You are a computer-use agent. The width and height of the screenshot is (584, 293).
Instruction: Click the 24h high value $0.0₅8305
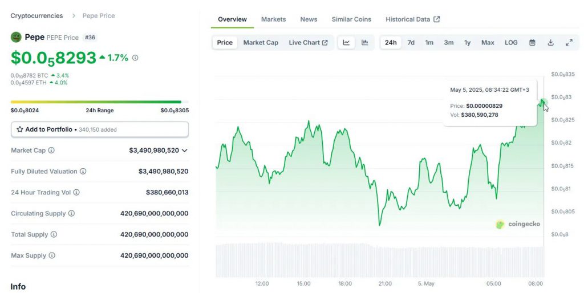[175, 110]
